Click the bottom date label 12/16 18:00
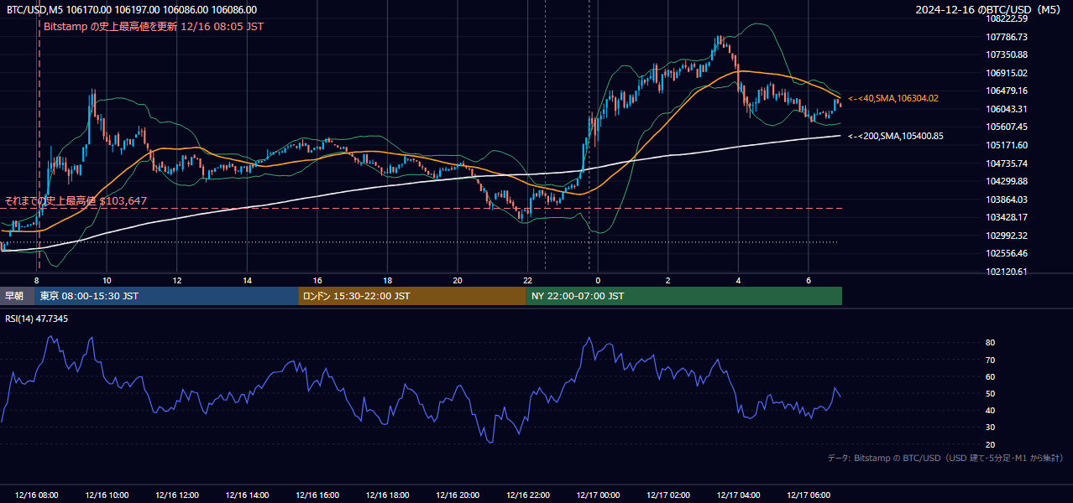 388,495
